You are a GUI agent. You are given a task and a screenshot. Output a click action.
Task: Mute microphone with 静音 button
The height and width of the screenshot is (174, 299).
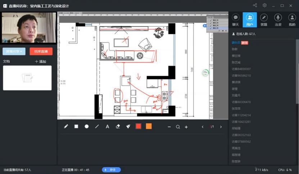tap(111, 170)
